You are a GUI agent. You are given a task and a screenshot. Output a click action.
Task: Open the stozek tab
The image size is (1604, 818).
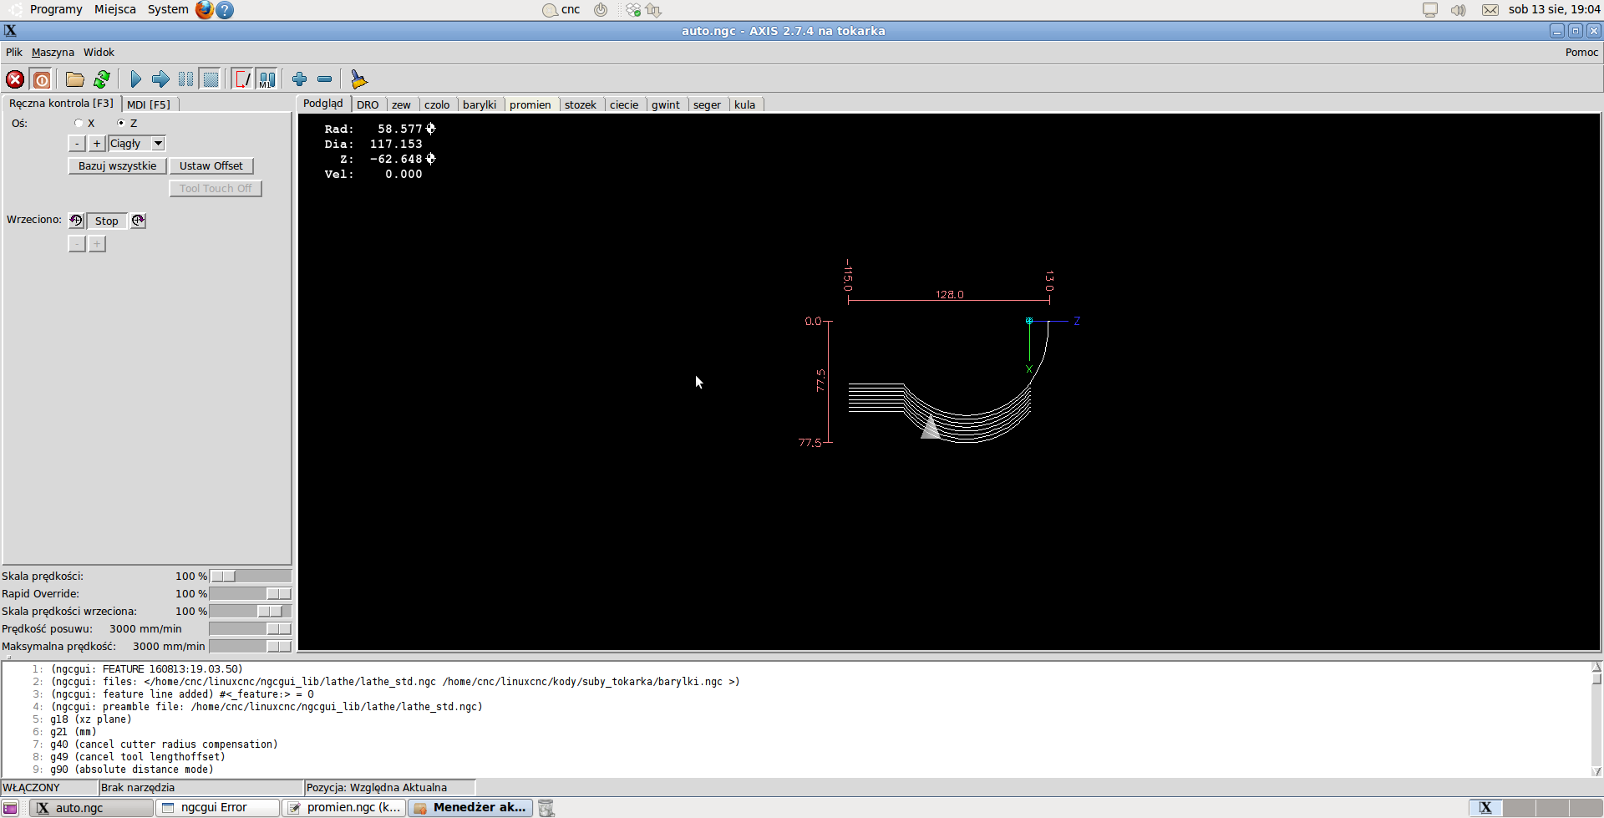581,104
